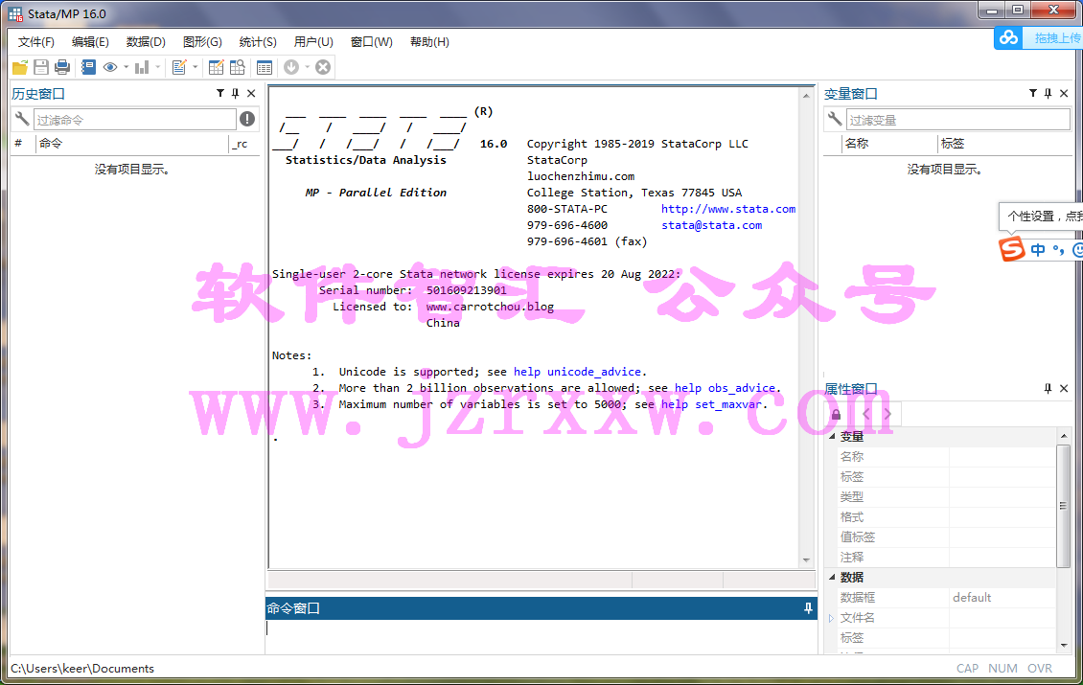Open the 窗口(W) menu
This screenshot has width=1083, height=685.
(372, 42)
